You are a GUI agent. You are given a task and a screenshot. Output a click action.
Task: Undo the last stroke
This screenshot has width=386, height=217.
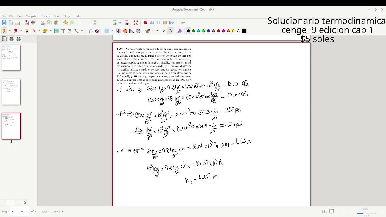(65, 23)
